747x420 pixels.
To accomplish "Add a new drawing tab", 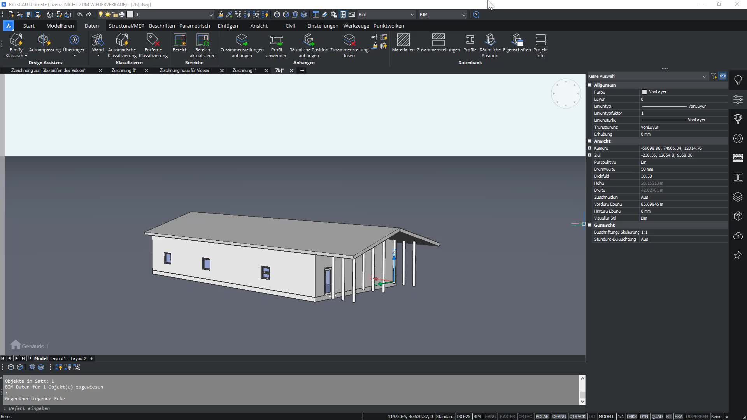I will (302, 70).
